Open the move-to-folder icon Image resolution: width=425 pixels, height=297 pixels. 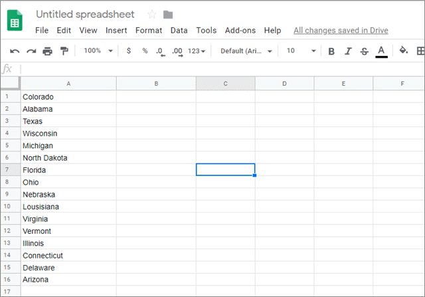pos(168,15)
